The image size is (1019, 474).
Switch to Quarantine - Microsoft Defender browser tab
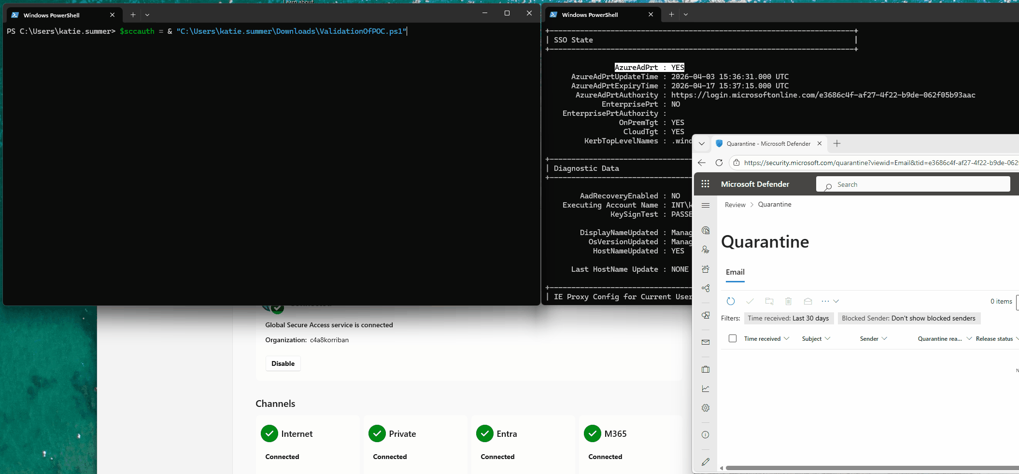click(x=768, y=143)
